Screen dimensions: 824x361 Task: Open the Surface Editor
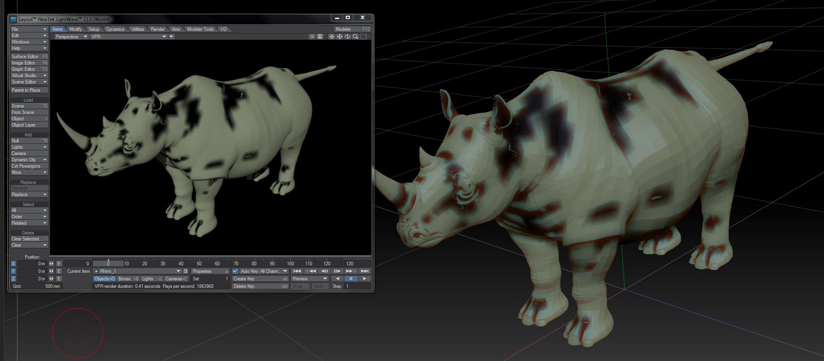(29, 57)
